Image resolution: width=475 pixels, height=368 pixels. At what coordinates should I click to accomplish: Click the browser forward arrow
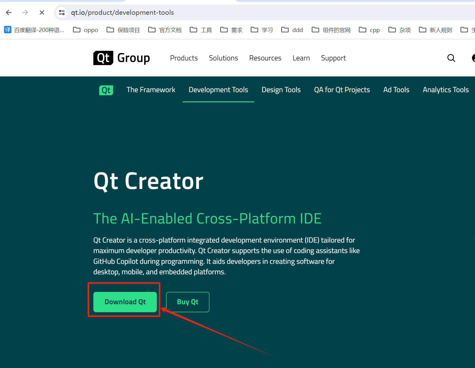click(x=25, y=12)
